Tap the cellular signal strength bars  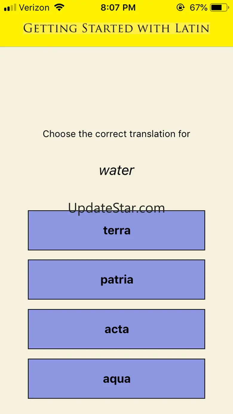10,8
